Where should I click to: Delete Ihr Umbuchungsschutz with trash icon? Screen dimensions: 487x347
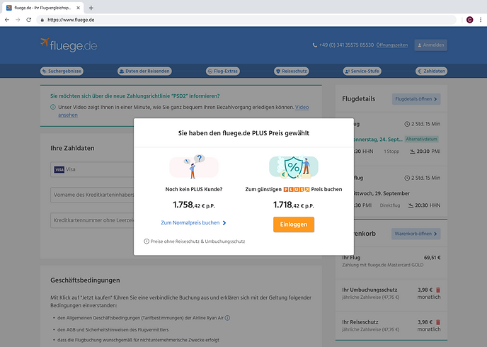(438, 290)
